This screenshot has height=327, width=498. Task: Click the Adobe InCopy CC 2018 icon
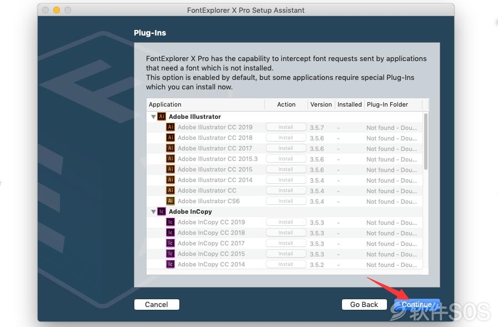point(170,233)
